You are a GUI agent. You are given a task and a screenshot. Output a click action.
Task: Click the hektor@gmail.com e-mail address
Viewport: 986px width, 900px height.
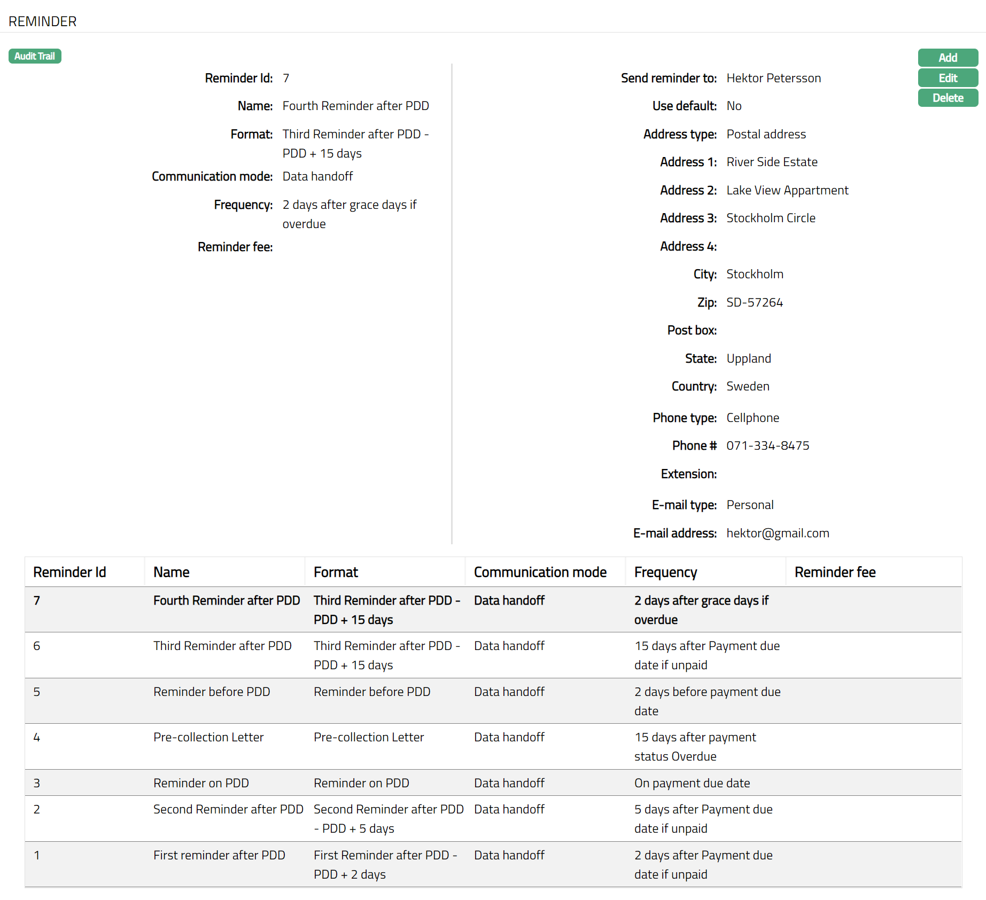(778, 533)
